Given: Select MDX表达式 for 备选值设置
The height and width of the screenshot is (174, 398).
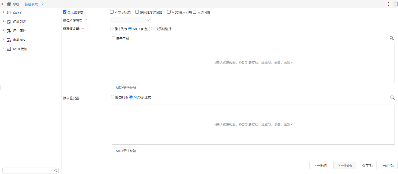Looking at the screenshot, I should pos(130,29).
